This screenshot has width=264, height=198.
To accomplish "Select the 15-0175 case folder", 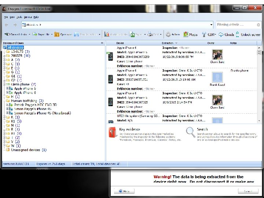I will coord(20,52).
